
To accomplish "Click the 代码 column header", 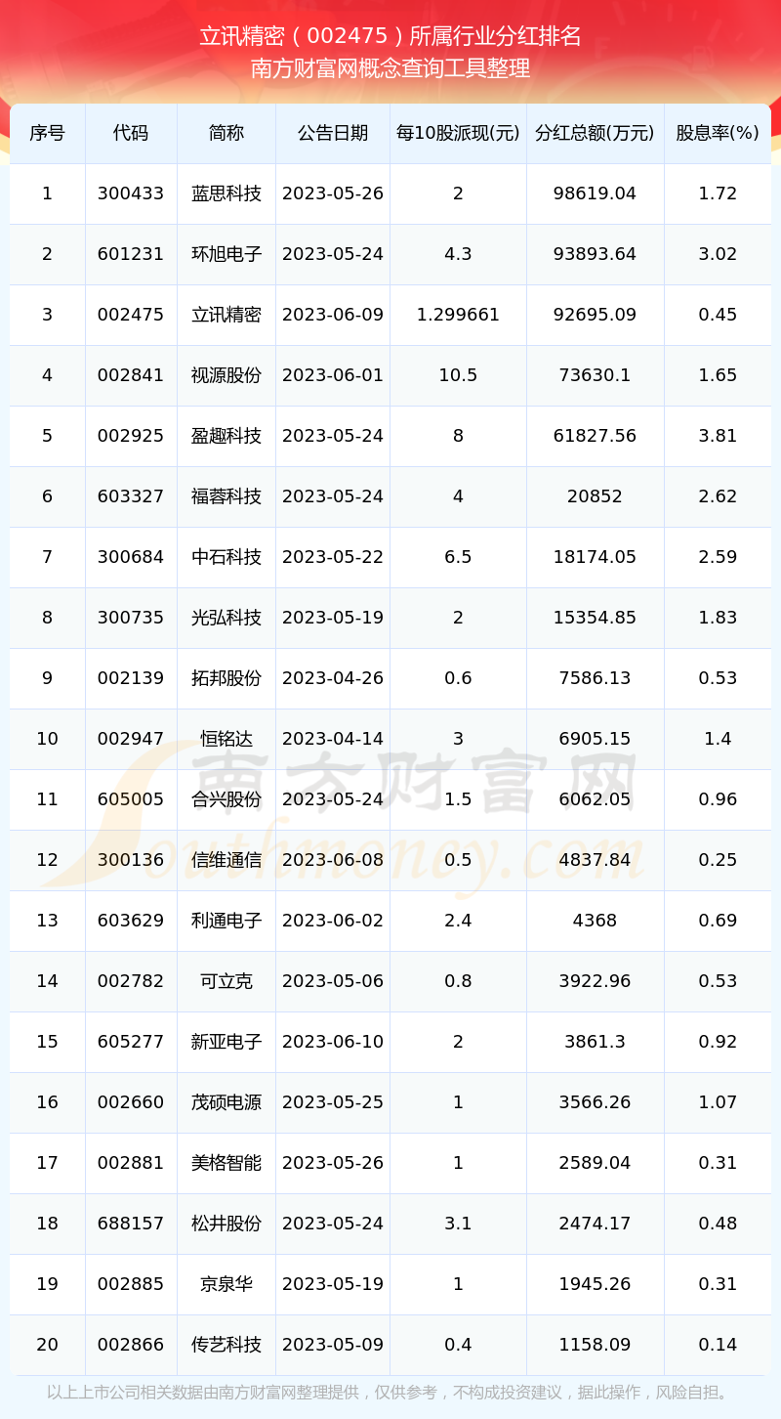I will pyautogui.click(x=131, y=133).
